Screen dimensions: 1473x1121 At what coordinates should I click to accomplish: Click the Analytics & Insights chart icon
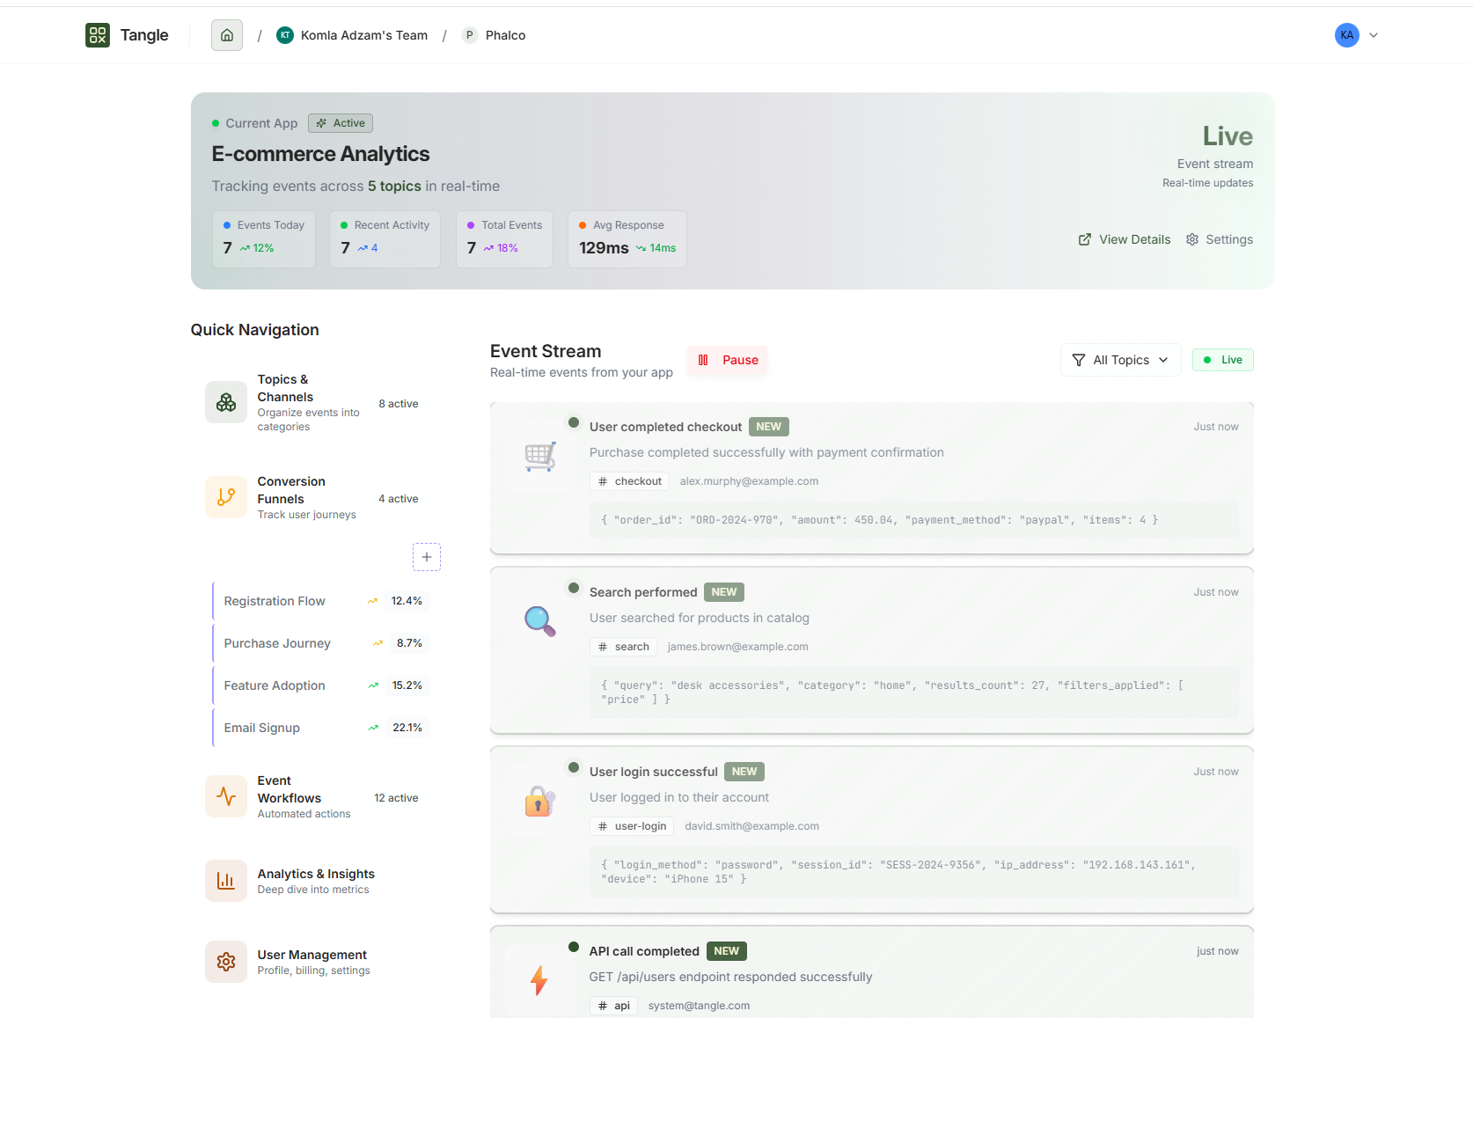[226, 881]
